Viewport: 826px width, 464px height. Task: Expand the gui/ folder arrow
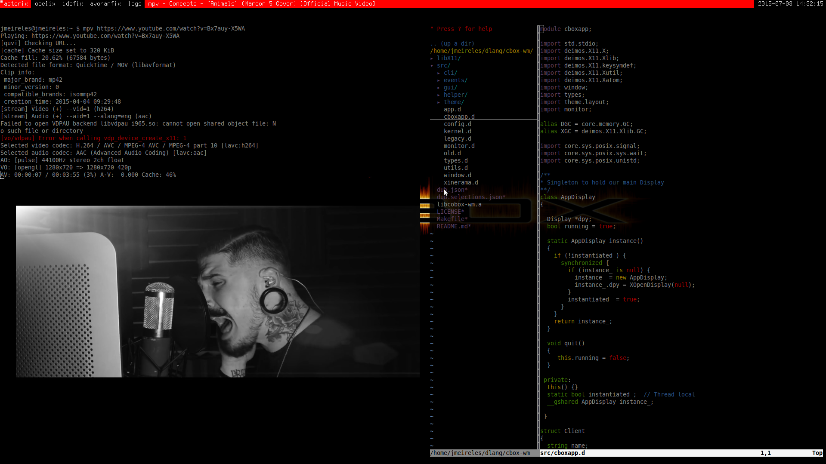(x=439, y=88)
